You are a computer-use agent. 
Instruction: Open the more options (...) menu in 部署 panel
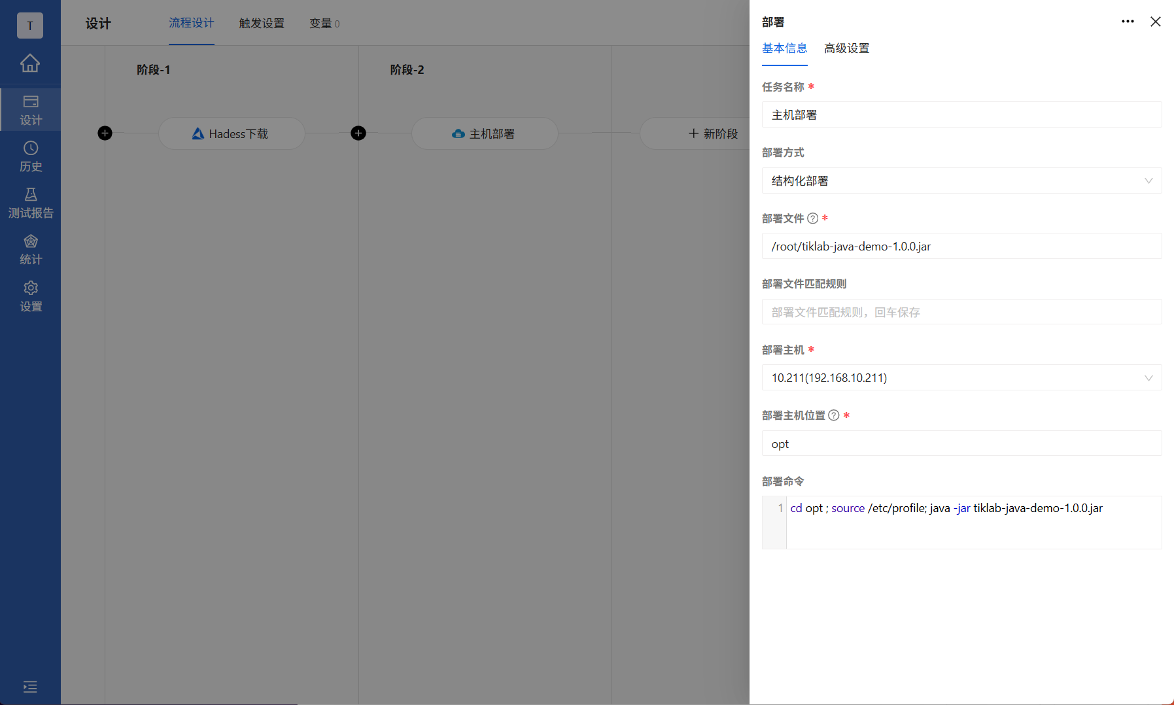click(x=1128, y=22)
